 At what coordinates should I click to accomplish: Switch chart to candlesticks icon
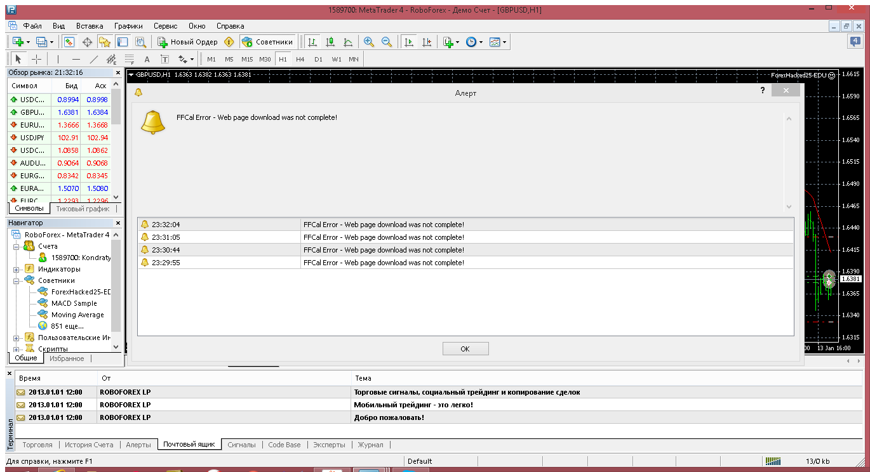(330, 42)
